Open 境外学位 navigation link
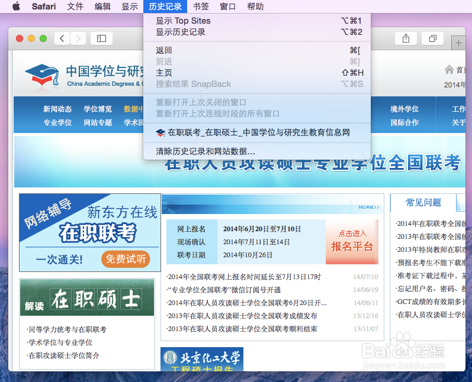The image size is (472, 382). [x=404, y=109]
